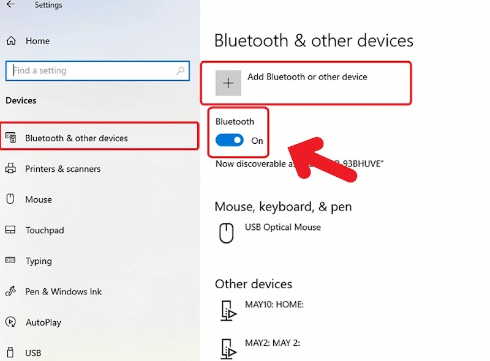Click the search magnifier icon
This screenshot has height=361, width=490.
(x=179, y=70)
